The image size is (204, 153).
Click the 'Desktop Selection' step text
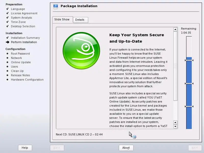(x=23, y=26)
